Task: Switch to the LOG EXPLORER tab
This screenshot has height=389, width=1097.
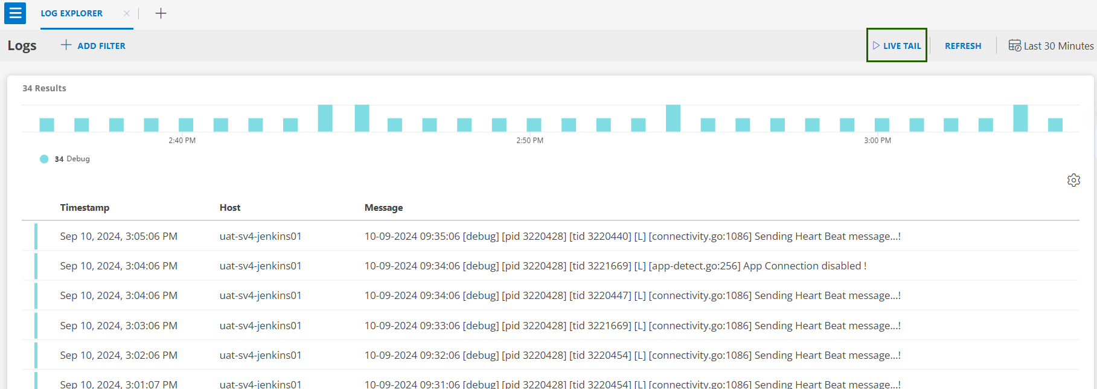Action: (x=72, y=13)
